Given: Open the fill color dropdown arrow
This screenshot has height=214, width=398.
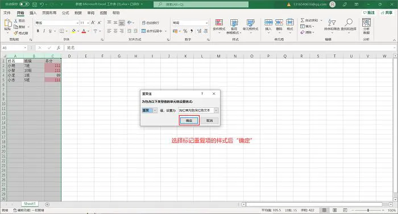Looking at the screenshot, I should pyautogui.click(x=78, y=31).
